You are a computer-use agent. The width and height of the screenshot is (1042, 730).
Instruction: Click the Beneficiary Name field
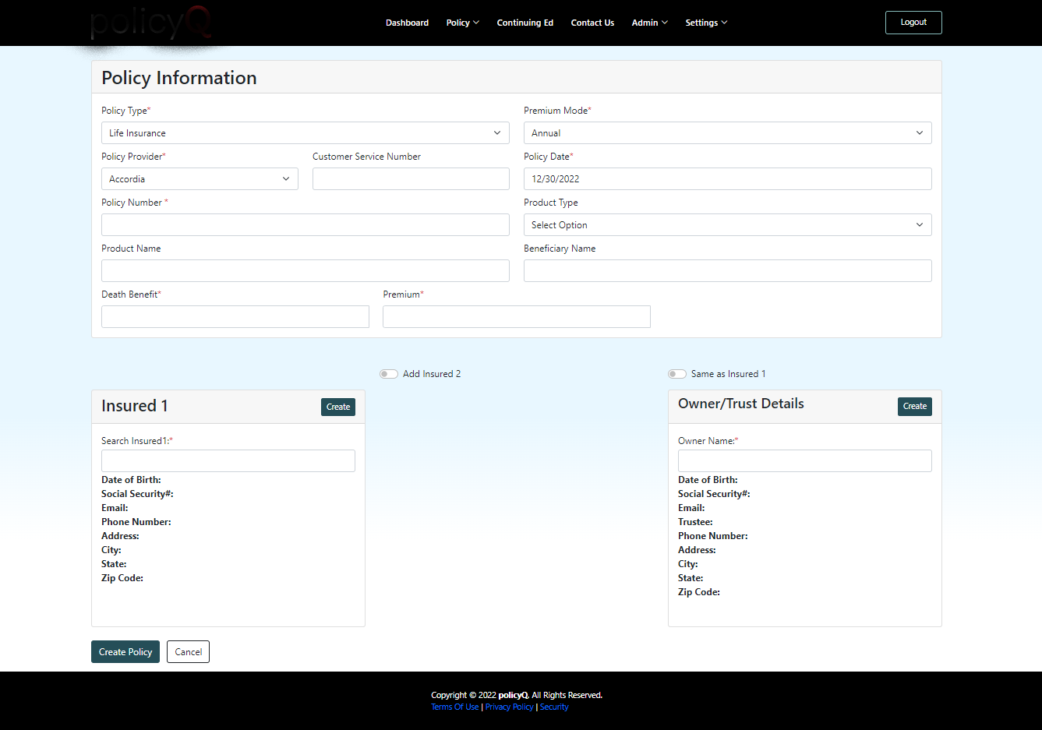click(728, 271)
